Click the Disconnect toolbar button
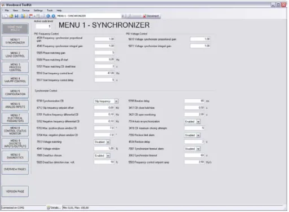 click(x=151, y=16)
